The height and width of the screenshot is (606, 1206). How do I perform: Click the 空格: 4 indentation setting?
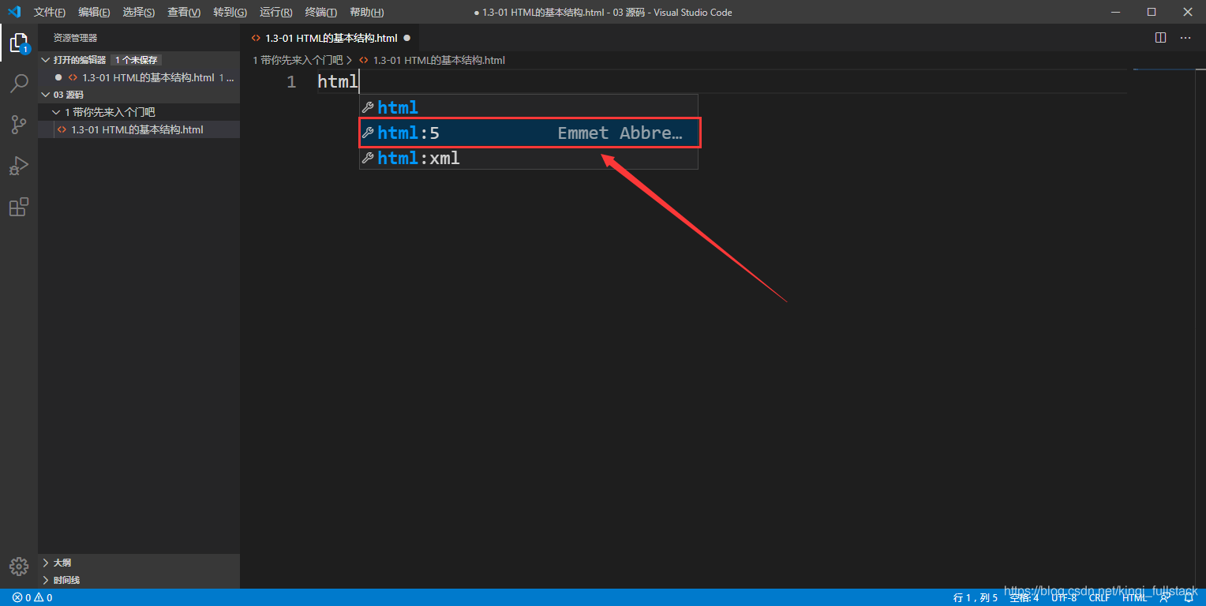[1024, 597]
